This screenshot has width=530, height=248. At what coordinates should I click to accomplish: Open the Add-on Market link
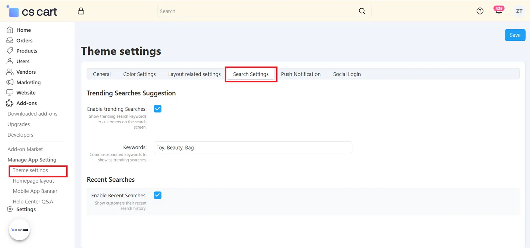pos(25,149)
